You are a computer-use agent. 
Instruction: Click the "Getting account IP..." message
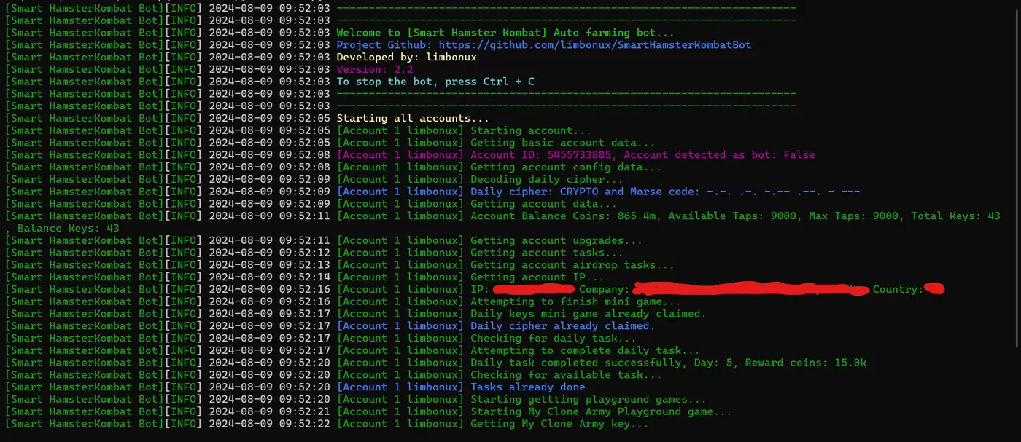pyautogui.click(x=537, y=277)
